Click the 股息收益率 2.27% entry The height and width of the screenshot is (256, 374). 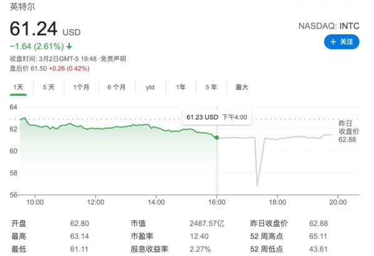pyautogui.click(x=199, y=249)
